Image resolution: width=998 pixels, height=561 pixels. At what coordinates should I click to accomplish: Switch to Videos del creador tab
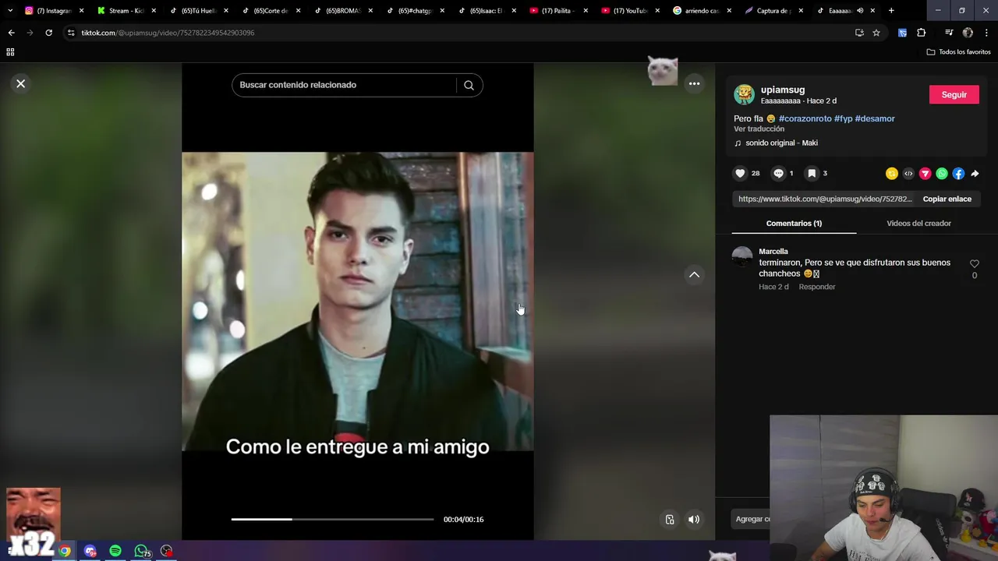[x=918, y=223]
